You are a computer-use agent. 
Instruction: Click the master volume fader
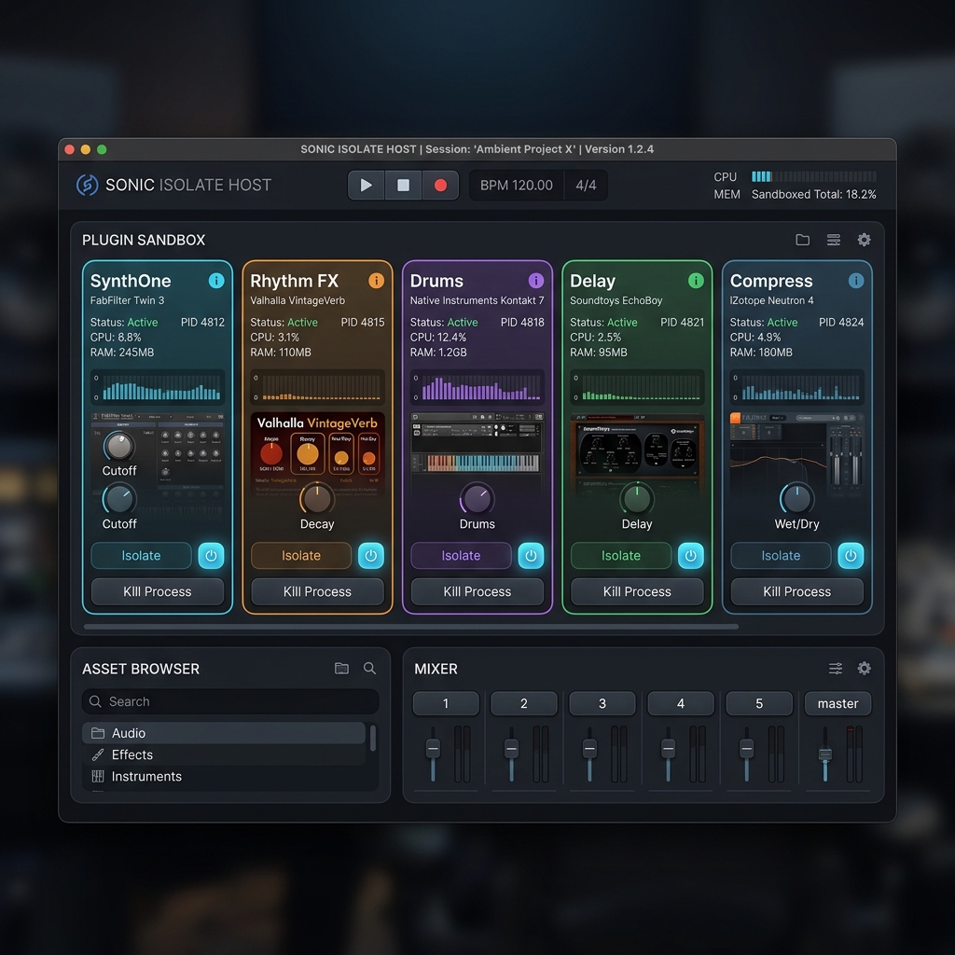coord(825,754)
